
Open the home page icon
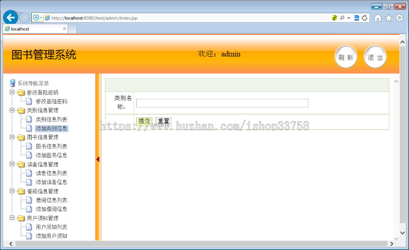pyautogui.click(x=378, y=18)
